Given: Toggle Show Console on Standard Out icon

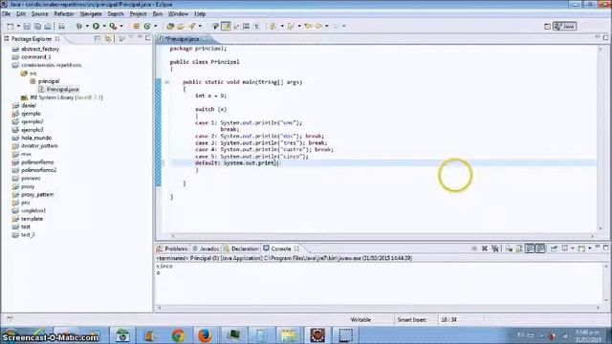Looking at the screenshot, I should 530,248.
